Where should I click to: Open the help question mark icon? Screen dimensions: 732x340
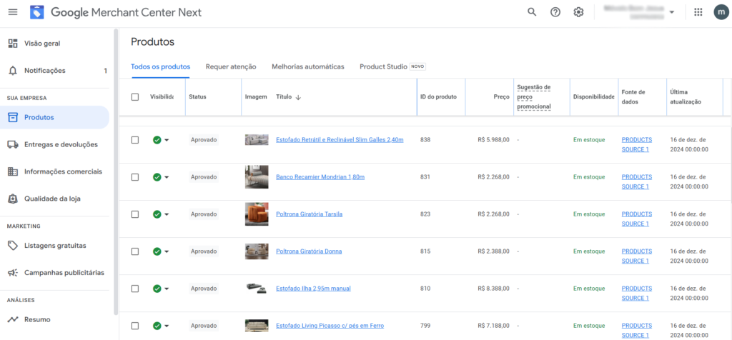(555, 12)
